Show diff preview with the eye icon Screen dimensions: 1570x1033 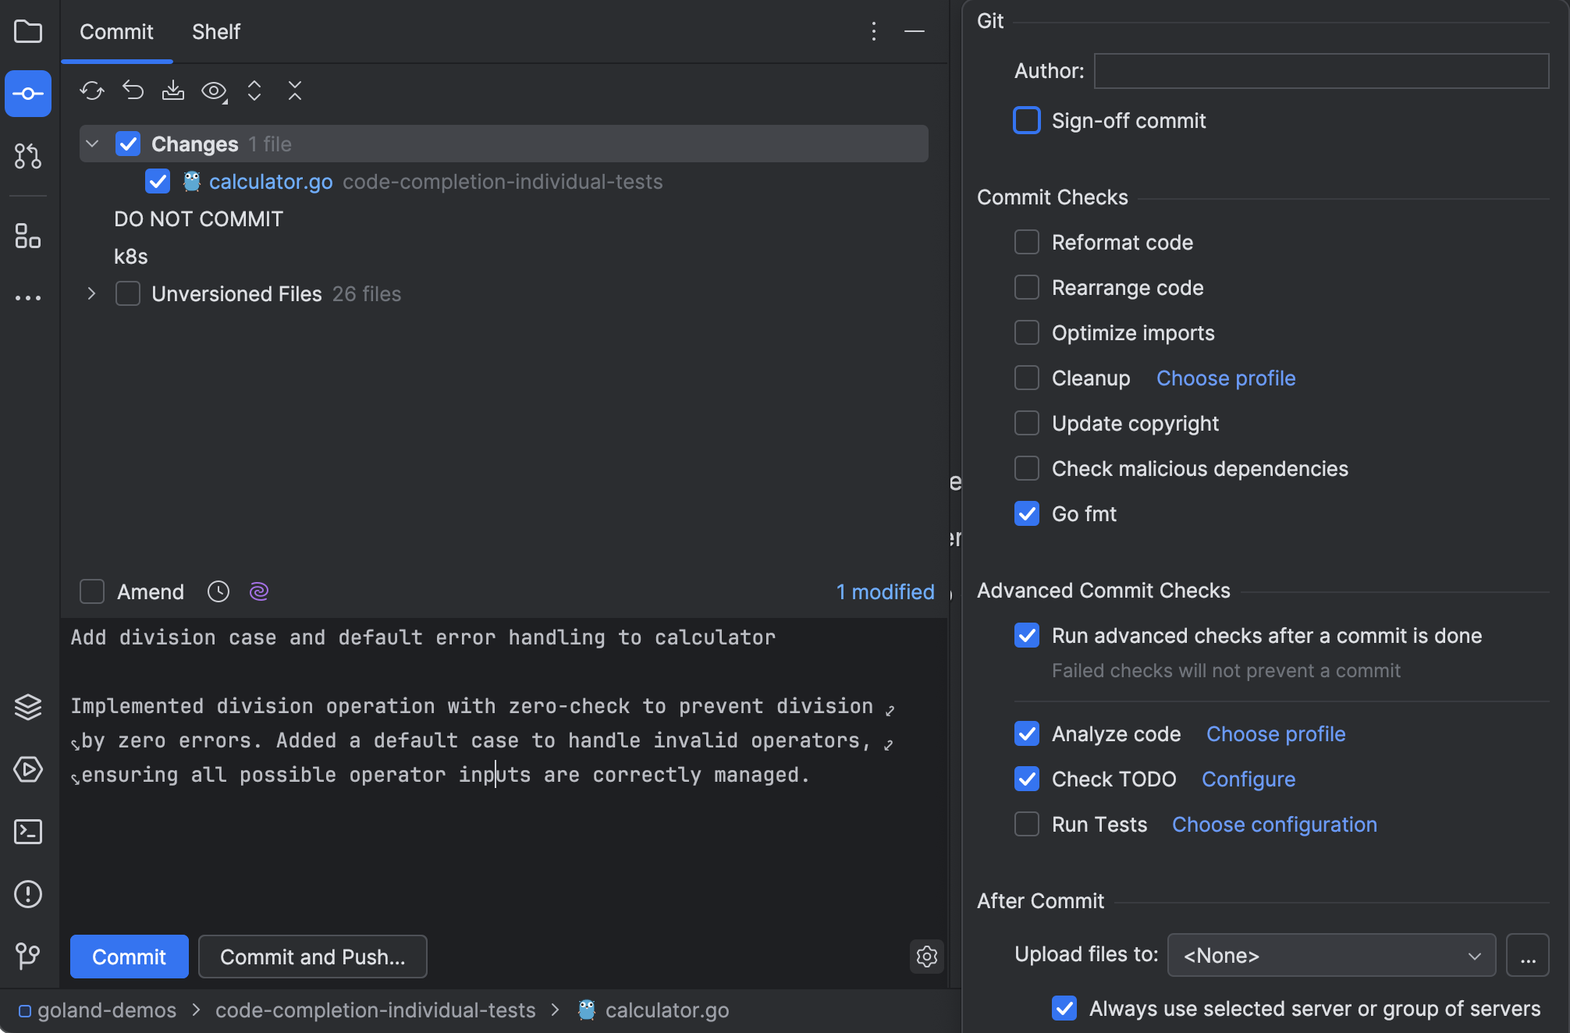click(213, 91)
